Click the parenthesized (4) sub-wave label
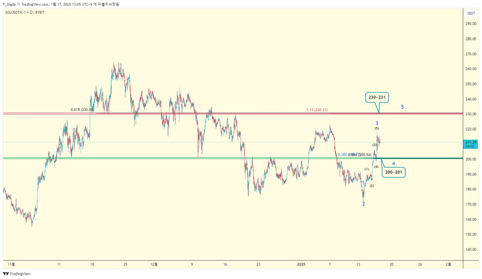The height and width of the screenshot is (279, 482). pos(376,167)
